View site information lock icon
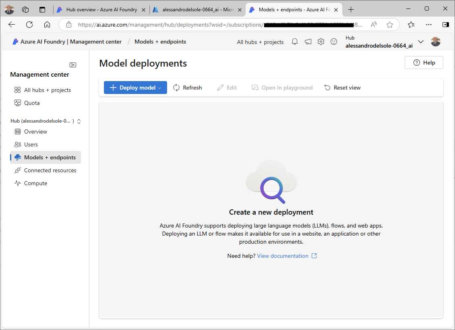Screen dimensions: 455x330 [69, 25]
